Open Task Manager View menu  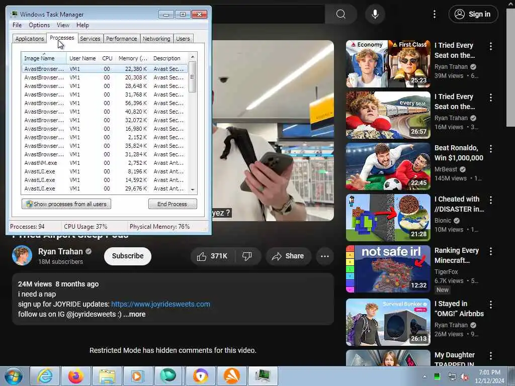63,25
